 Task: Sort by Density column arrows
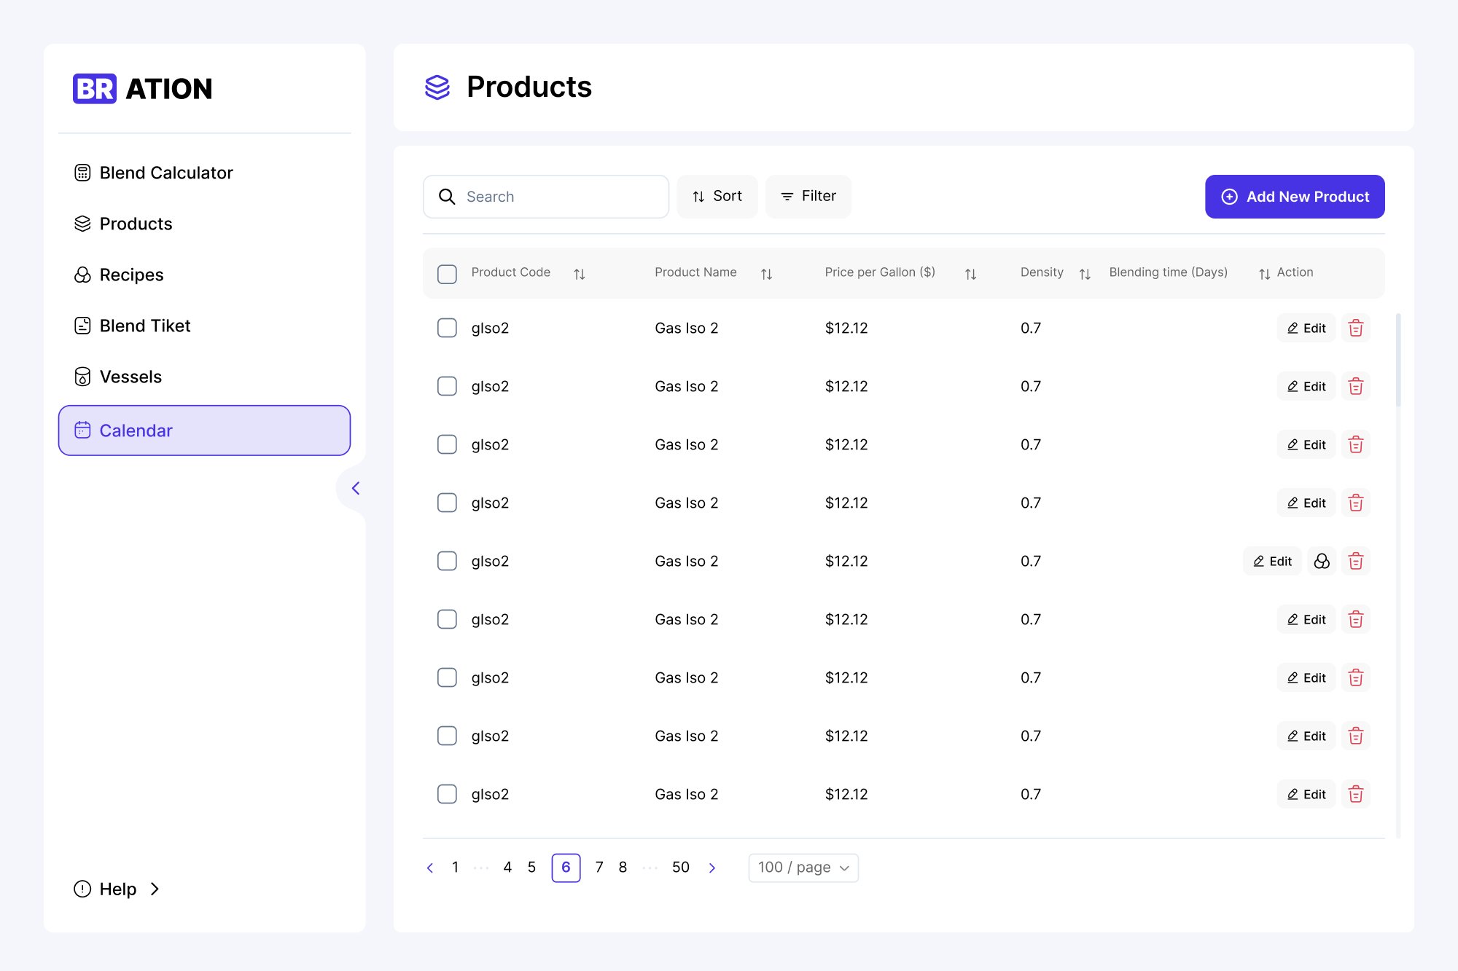coord(1085,274)
